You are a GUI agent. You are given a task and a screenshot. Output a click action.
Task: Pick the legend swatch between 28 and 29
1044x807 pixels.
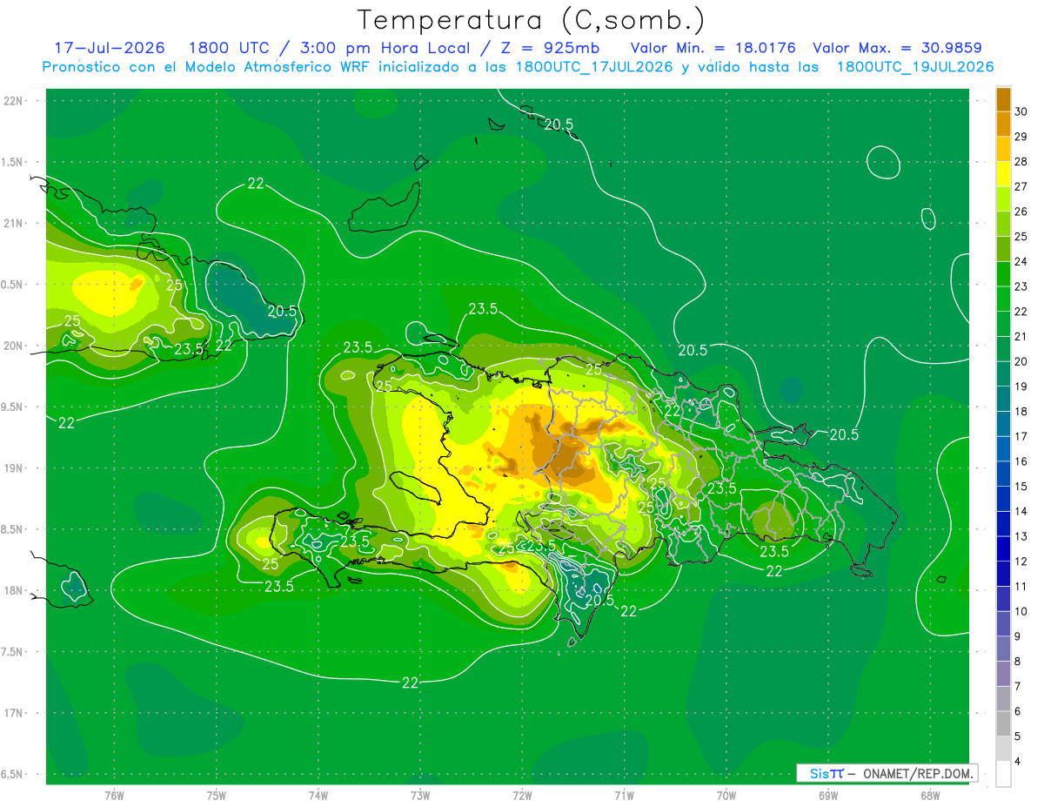(1003, 150)
